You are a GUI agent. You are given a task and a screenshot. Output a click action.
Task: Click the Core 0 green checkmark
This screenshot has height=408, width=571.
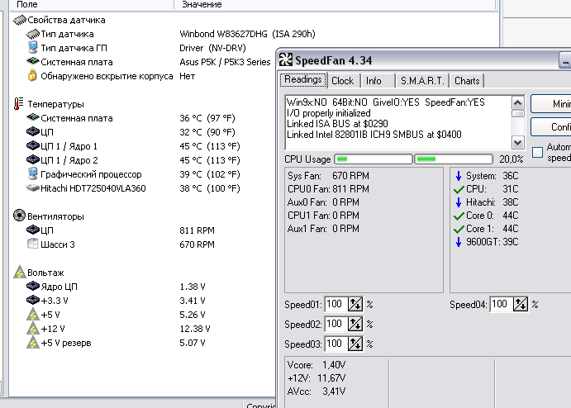[459, 216]
